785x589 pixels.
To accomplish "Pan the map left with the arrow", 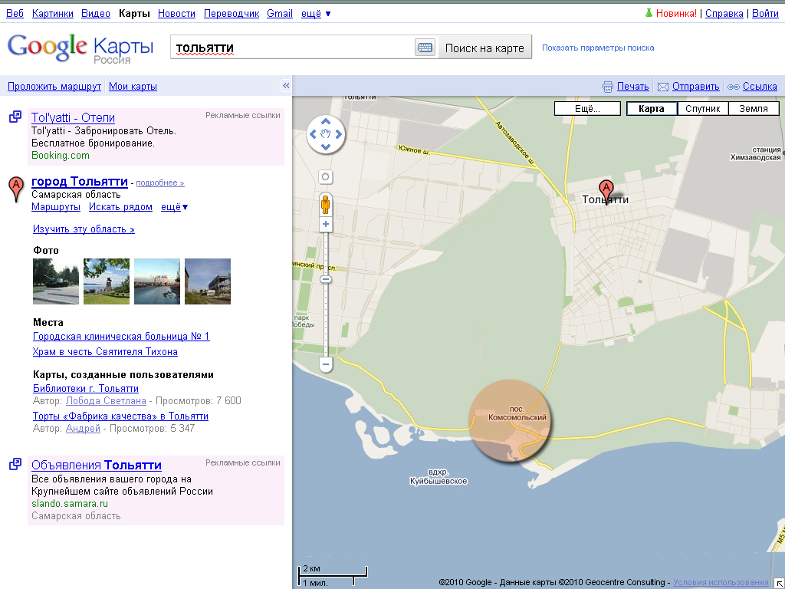I will [x=313, y=133].
